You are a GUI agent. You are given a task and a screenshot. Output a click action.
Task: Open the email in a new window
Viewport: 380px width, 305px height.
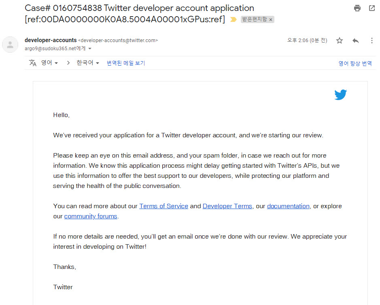[372, 8]
